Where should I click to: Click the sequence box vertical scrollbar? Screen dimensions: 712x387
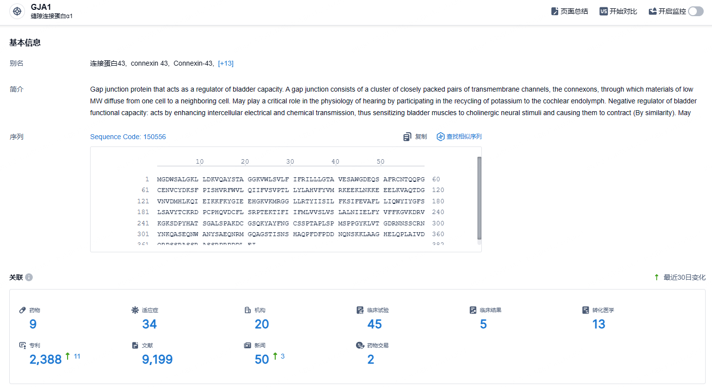[x=479, y=198]
